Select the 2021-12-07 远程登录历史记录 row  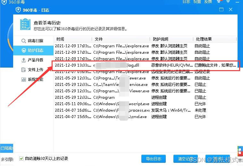click(146, 72)
